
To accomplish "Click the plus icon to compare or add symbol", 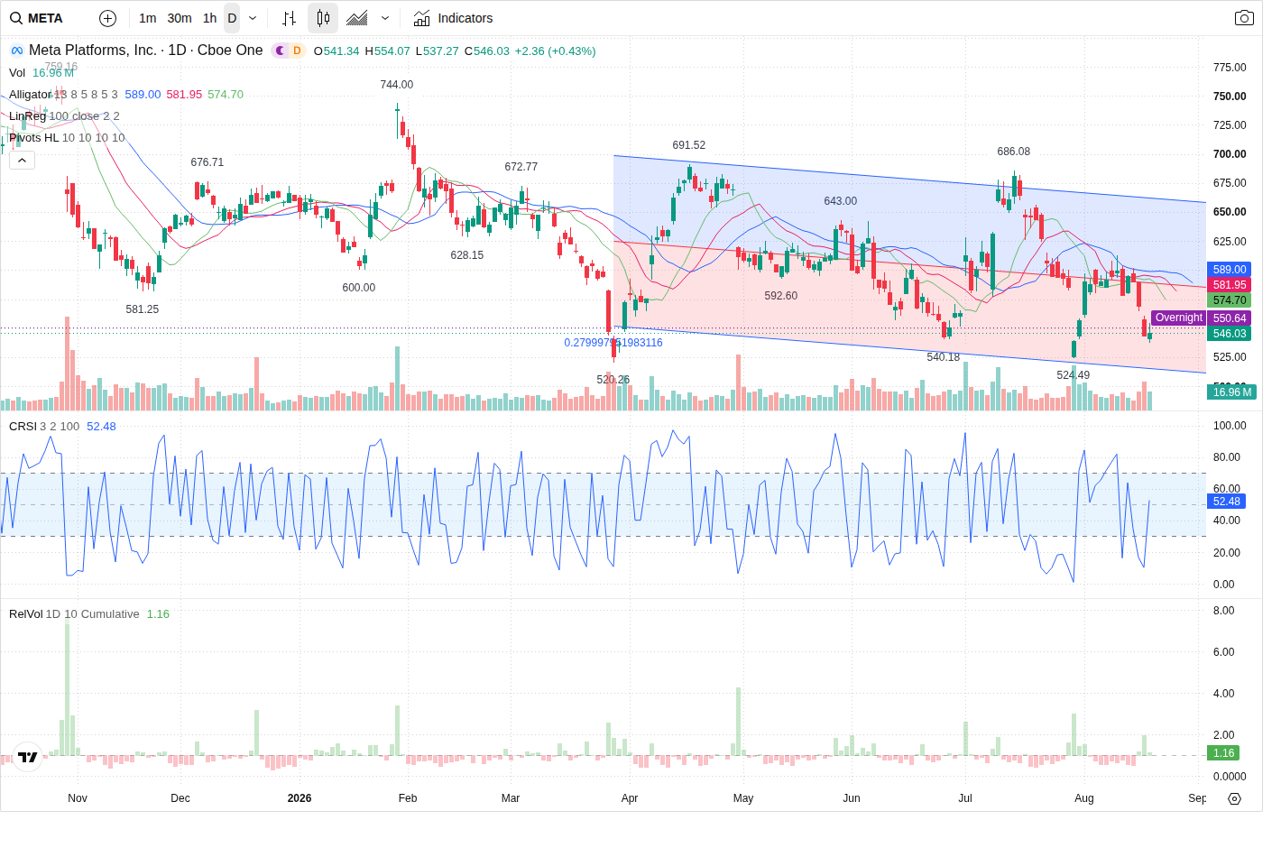I will [x=107, y=18].
